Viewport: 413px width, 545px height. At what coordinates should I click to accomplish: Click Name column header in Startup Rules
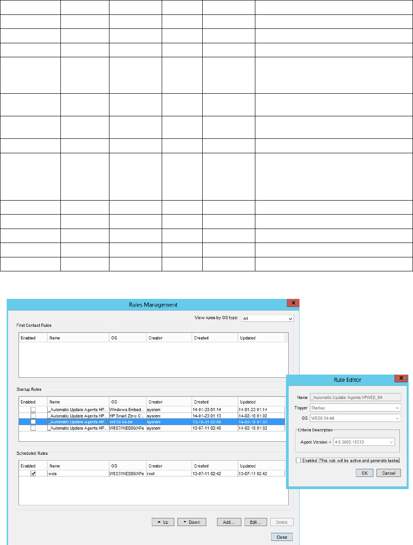click(78, 402)
